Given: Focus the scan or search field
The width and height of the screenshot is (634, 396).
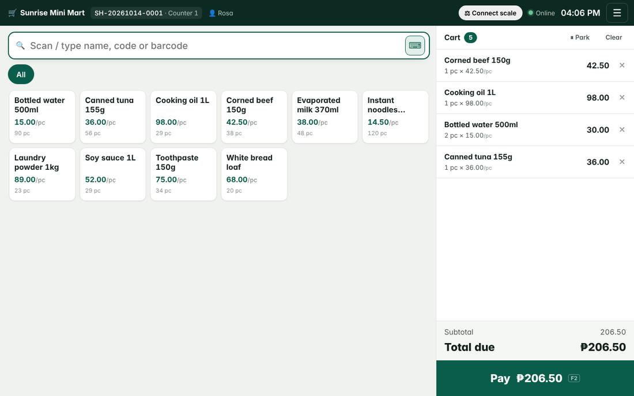Looking at the screenshot, I should pyautogui.click(x=219, y=45).
